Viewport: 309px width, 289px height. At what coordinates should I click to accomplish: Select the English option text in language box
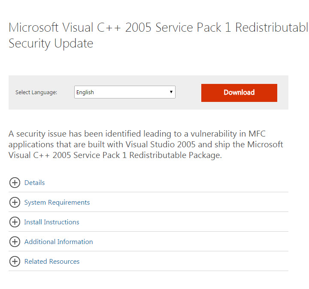tap(85, 92)
